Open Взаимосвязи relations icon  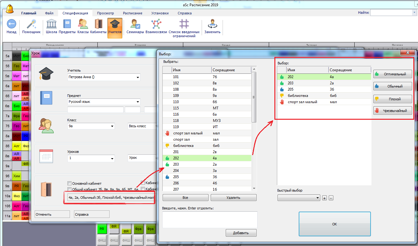coord(156,24)
